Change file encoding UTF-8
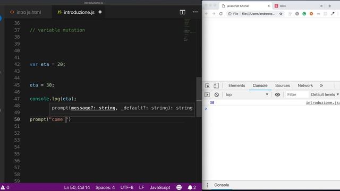 coord(127,187)
